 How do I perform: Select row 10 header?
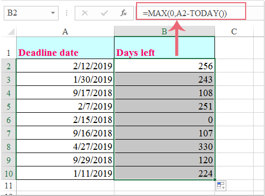[x=9, y=173]
